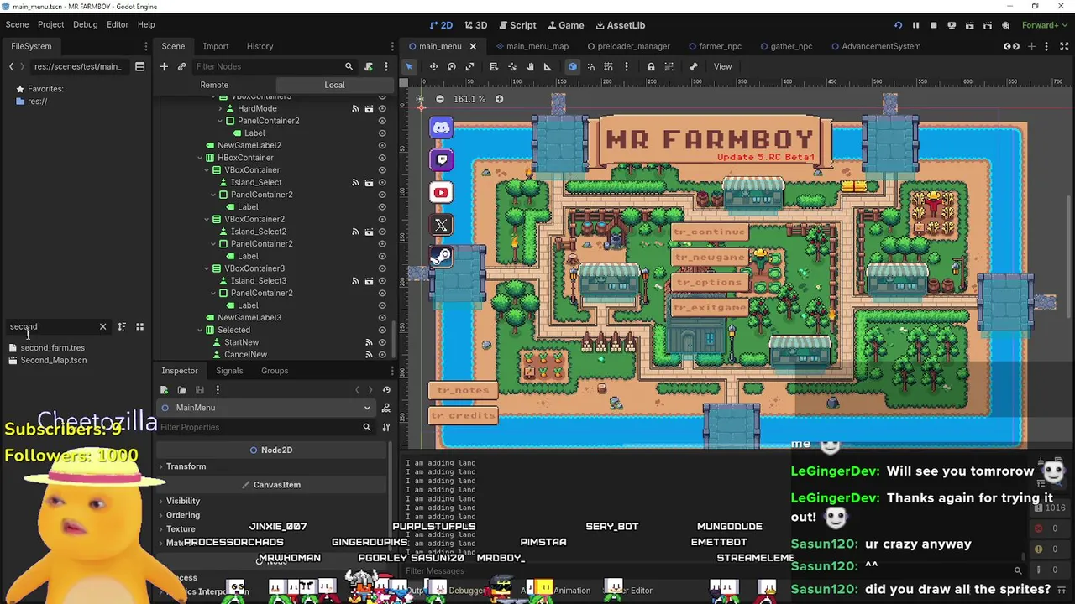Screen dimensions: 1075x604
Task: Lock the selected node with lock icon
Action: [651, 66]
